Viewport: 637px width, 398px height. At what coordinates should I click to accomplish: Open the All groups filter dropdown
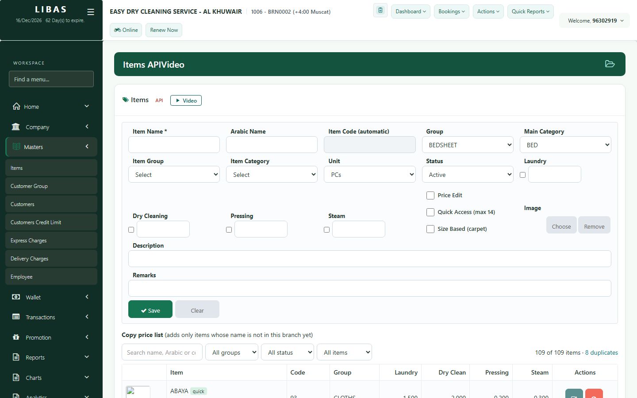(x=232, y=352)
